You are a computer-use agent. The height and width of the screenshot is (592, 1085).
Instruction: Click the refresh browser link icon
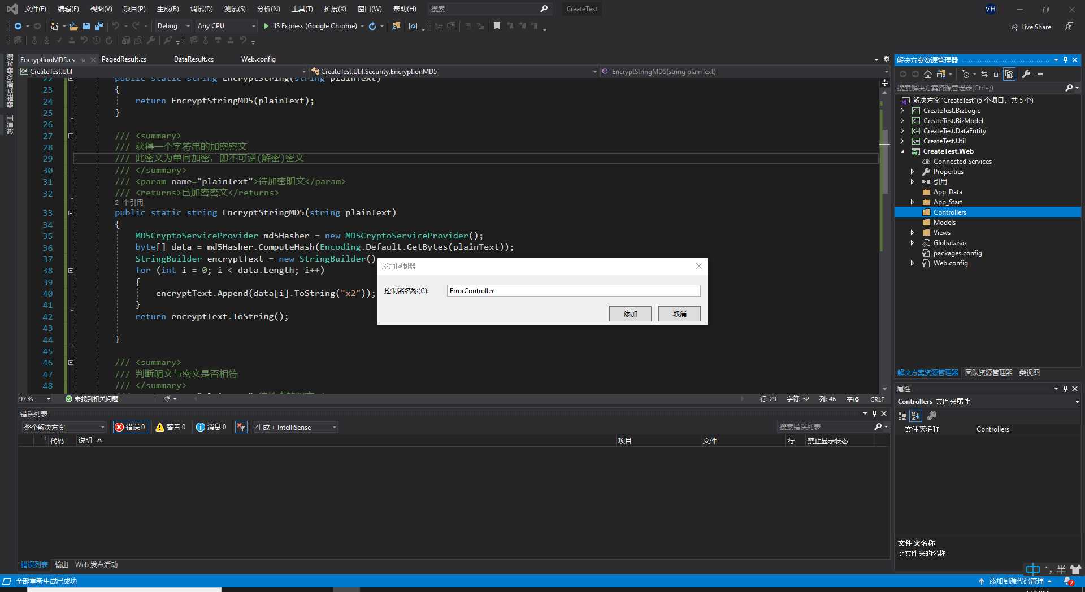372,26
